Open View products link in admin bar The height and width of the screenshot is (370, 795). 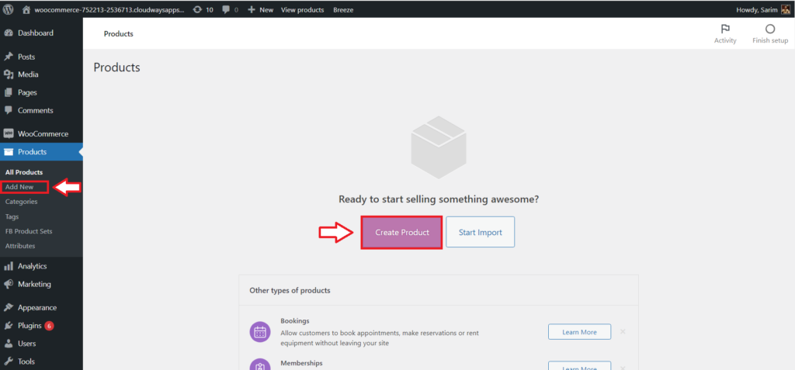pos(302,9)
